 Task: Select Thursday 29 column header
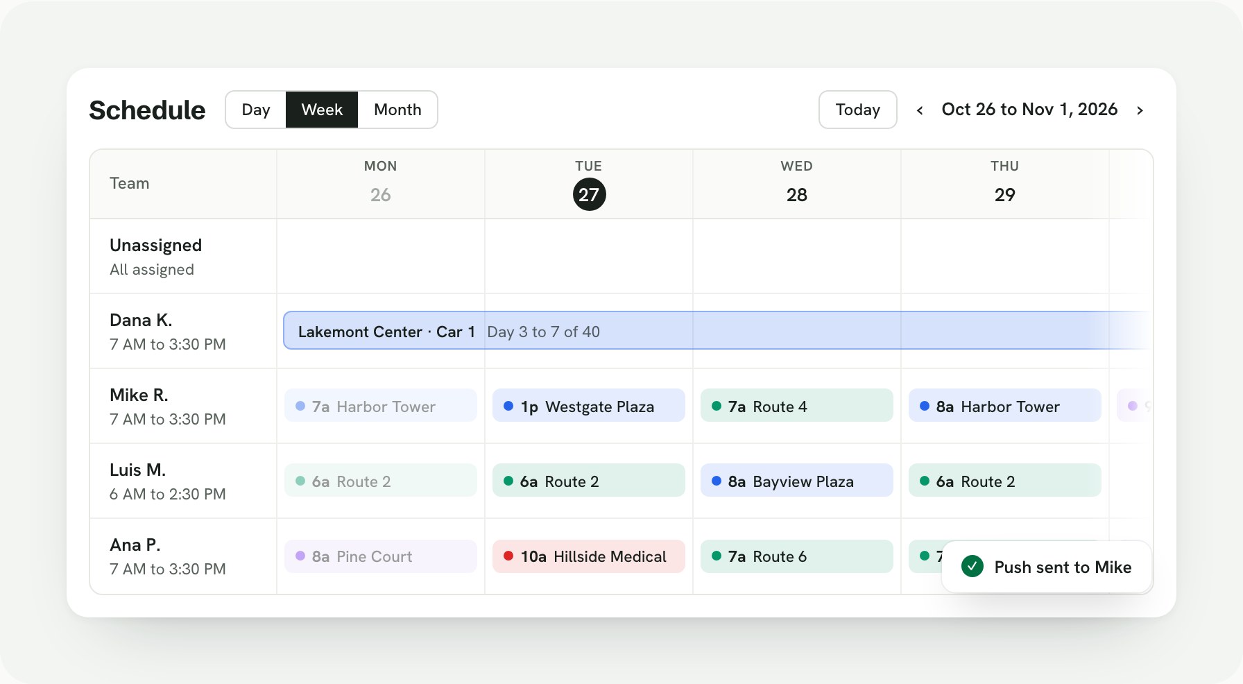pos(1005,184)
